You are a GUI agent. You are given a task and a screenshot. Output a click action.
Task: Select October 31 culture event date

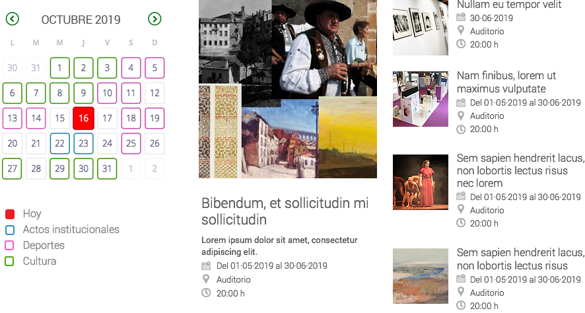(107, 168)
